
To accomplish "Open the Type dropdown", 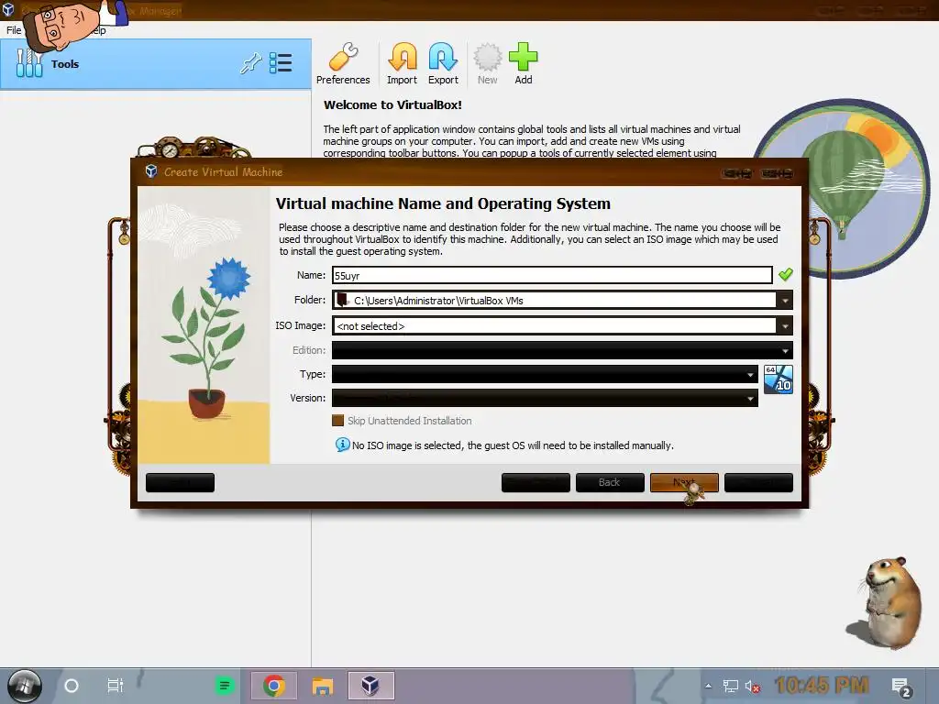I will [x=750, y=374].
